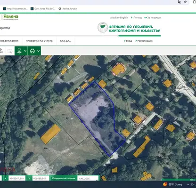Click the large orange building in parcel 696
This screenshot has height=188, width=196.
(x=51, y=134)
